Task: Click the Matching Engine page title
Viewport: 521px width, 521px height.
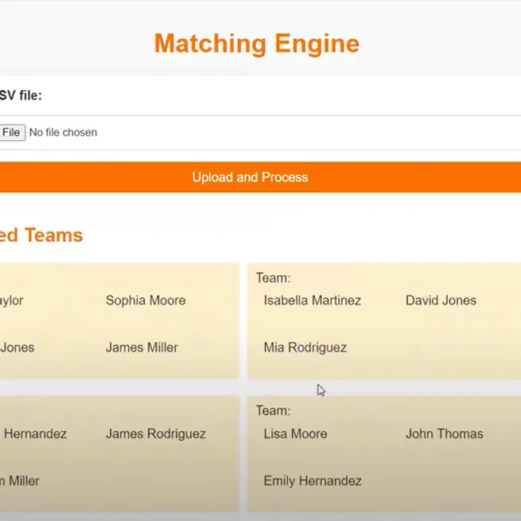Action: pyautogui.click(x=256, y=43)
